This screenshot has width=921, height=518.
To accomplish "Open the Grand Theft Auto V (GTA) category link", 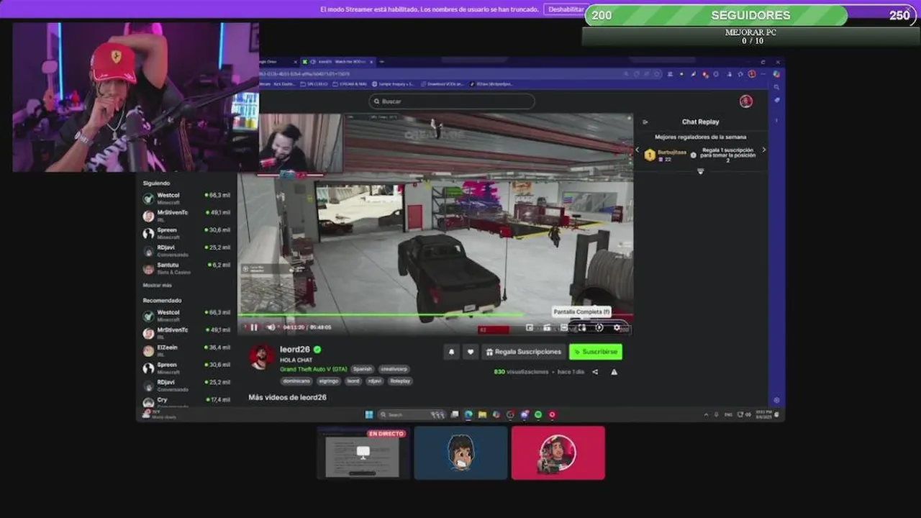I will (x=314, y=369).
